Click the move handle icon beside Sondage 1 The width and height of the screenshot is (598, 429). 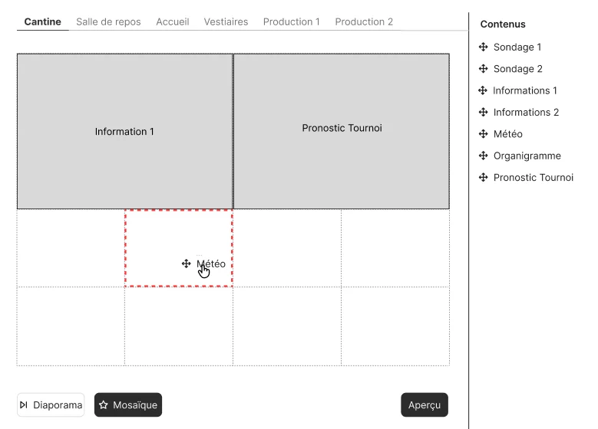pos(483,47)
